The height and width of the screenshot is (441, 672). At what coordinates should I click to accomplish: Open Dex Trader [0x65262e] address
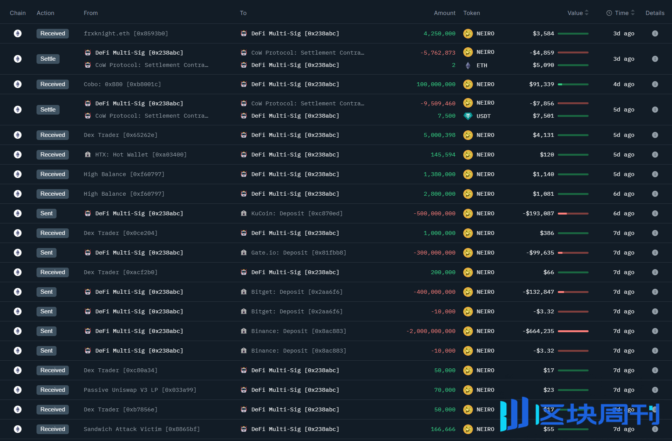coord(121,135)
